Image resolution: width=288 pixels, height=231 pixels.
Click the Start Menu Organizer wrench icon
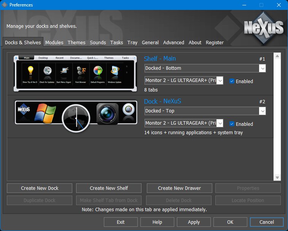pos(64,71)
